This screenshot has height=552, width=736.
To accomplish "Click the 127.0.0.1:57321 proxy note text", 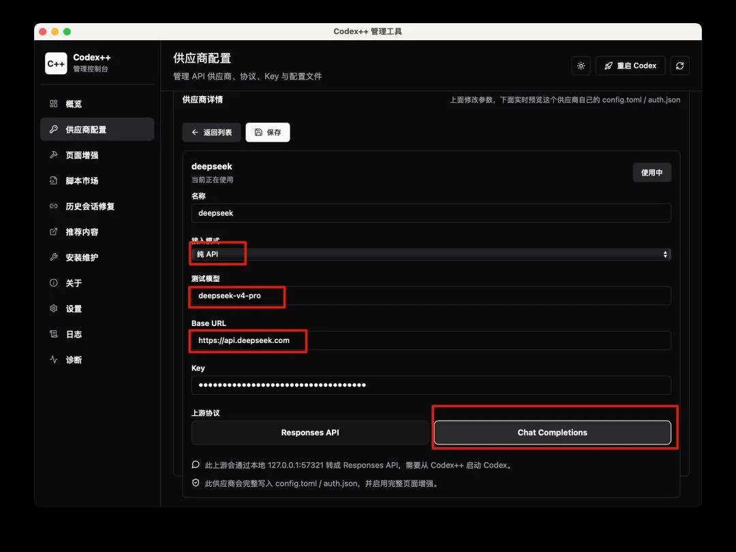I will pyautogui.click(x=358, y=465).
